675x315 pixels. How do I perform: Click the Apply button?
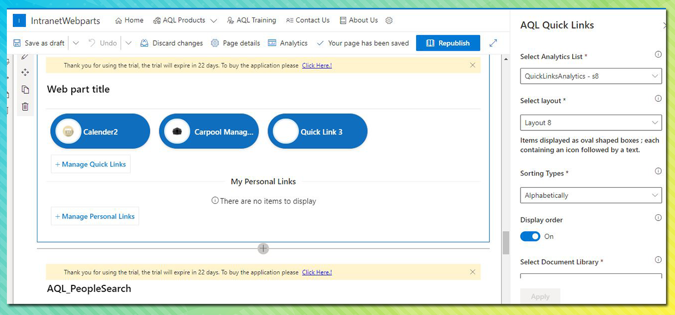point(540,297)
